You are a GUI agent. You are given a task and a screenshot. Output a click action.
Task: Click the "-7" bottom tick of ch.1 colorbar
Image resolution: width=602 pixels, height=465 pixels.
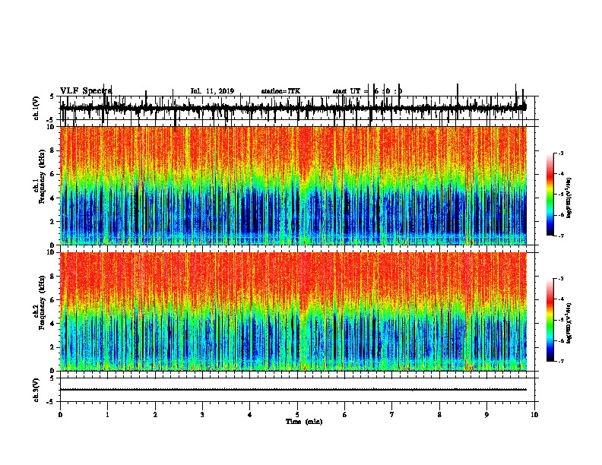(561, 236)
